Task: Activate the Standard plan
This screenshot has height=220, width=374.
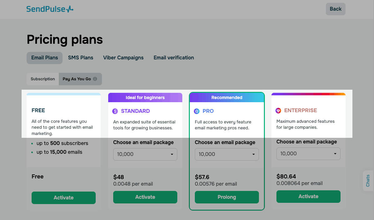Action: 145,197
